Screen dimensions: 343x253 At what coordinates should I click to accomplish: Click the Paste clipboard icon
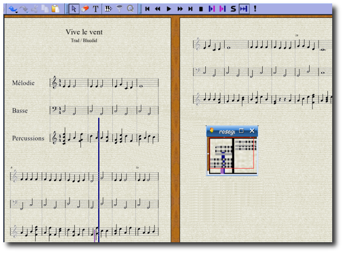[55, 9]
